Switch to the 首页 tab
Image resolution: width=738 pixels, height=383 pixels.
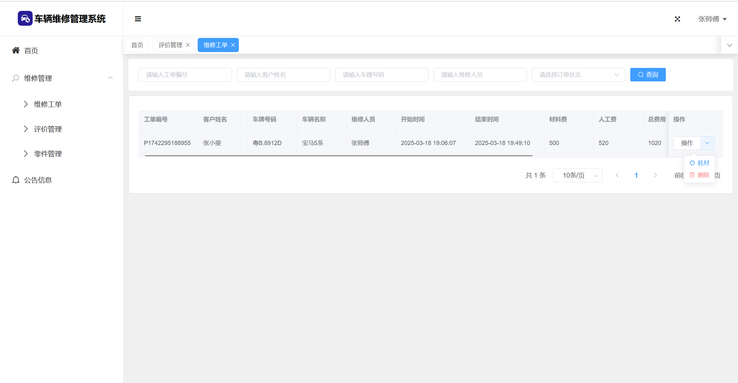137,45
